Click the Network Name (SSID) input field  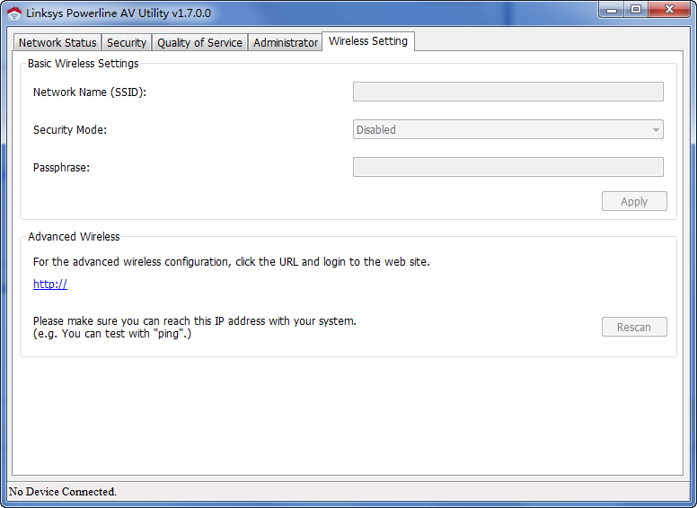[508, 92]
